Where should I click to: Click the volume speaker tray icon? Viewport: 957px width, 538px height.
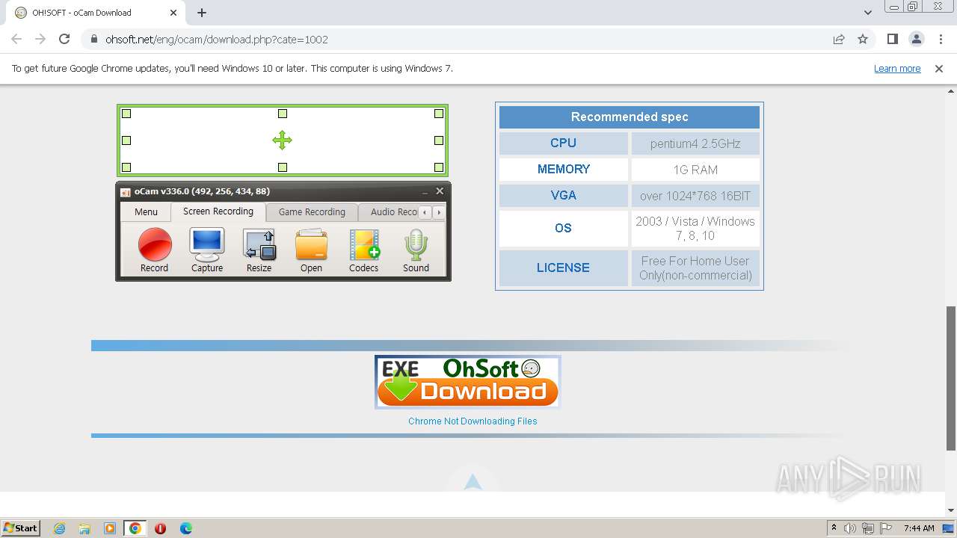coord(850,528)
